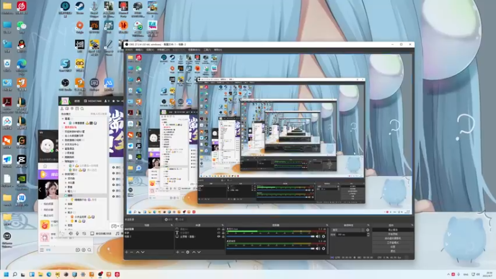
Task: Toggle square checkbox in YY channel bottom bar
Action: [92, 234]
